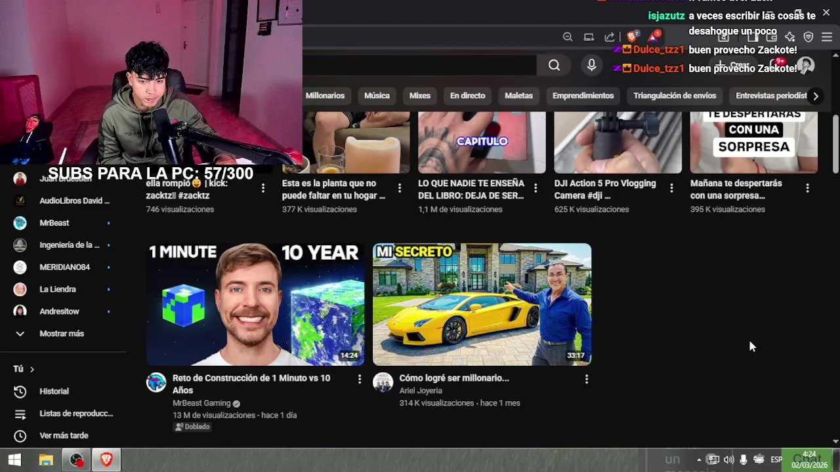This screenshot has height=472, width=840.
Task: Open options for 'Mañana te despertarás' short
Action: [x=807, y=188]
